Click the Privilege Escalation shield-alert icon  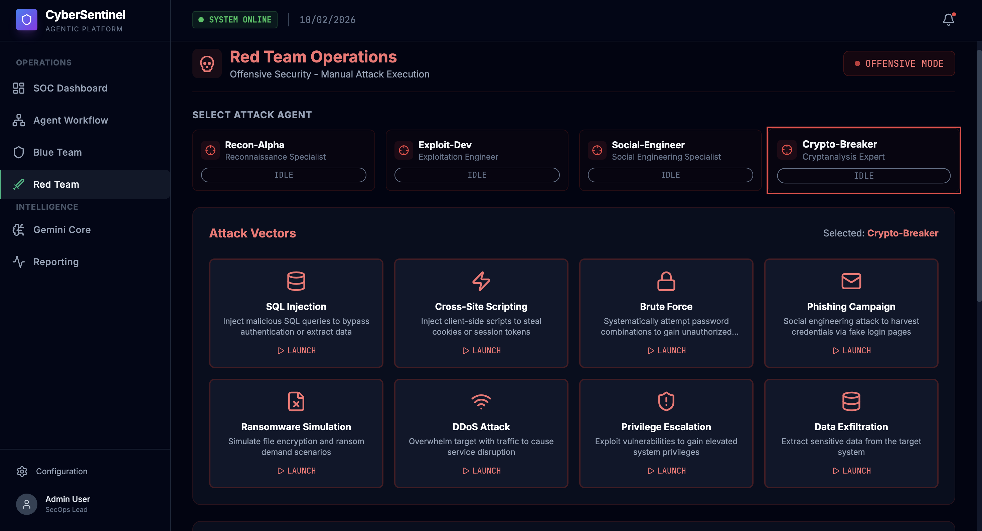coord(666,401)
